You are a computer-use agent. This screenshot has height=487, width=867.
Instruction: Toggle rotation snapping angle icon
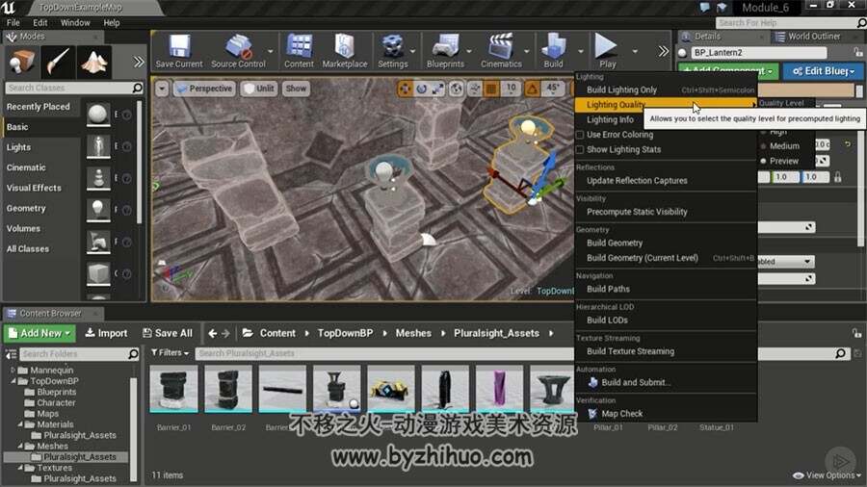click(x=532, y=89)
